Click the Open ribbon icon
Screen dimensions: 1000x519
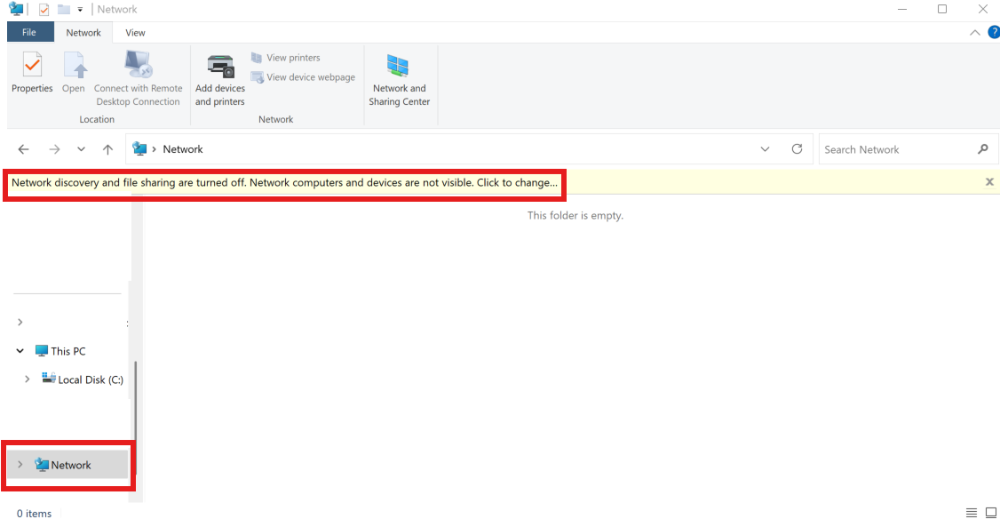click(x=74, y=72)
